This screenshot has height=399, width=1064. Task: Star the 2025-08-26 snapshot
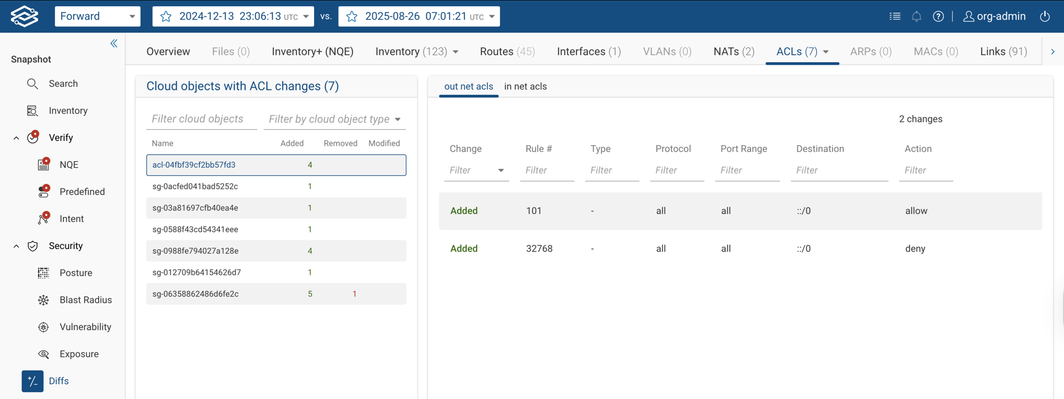352,17
